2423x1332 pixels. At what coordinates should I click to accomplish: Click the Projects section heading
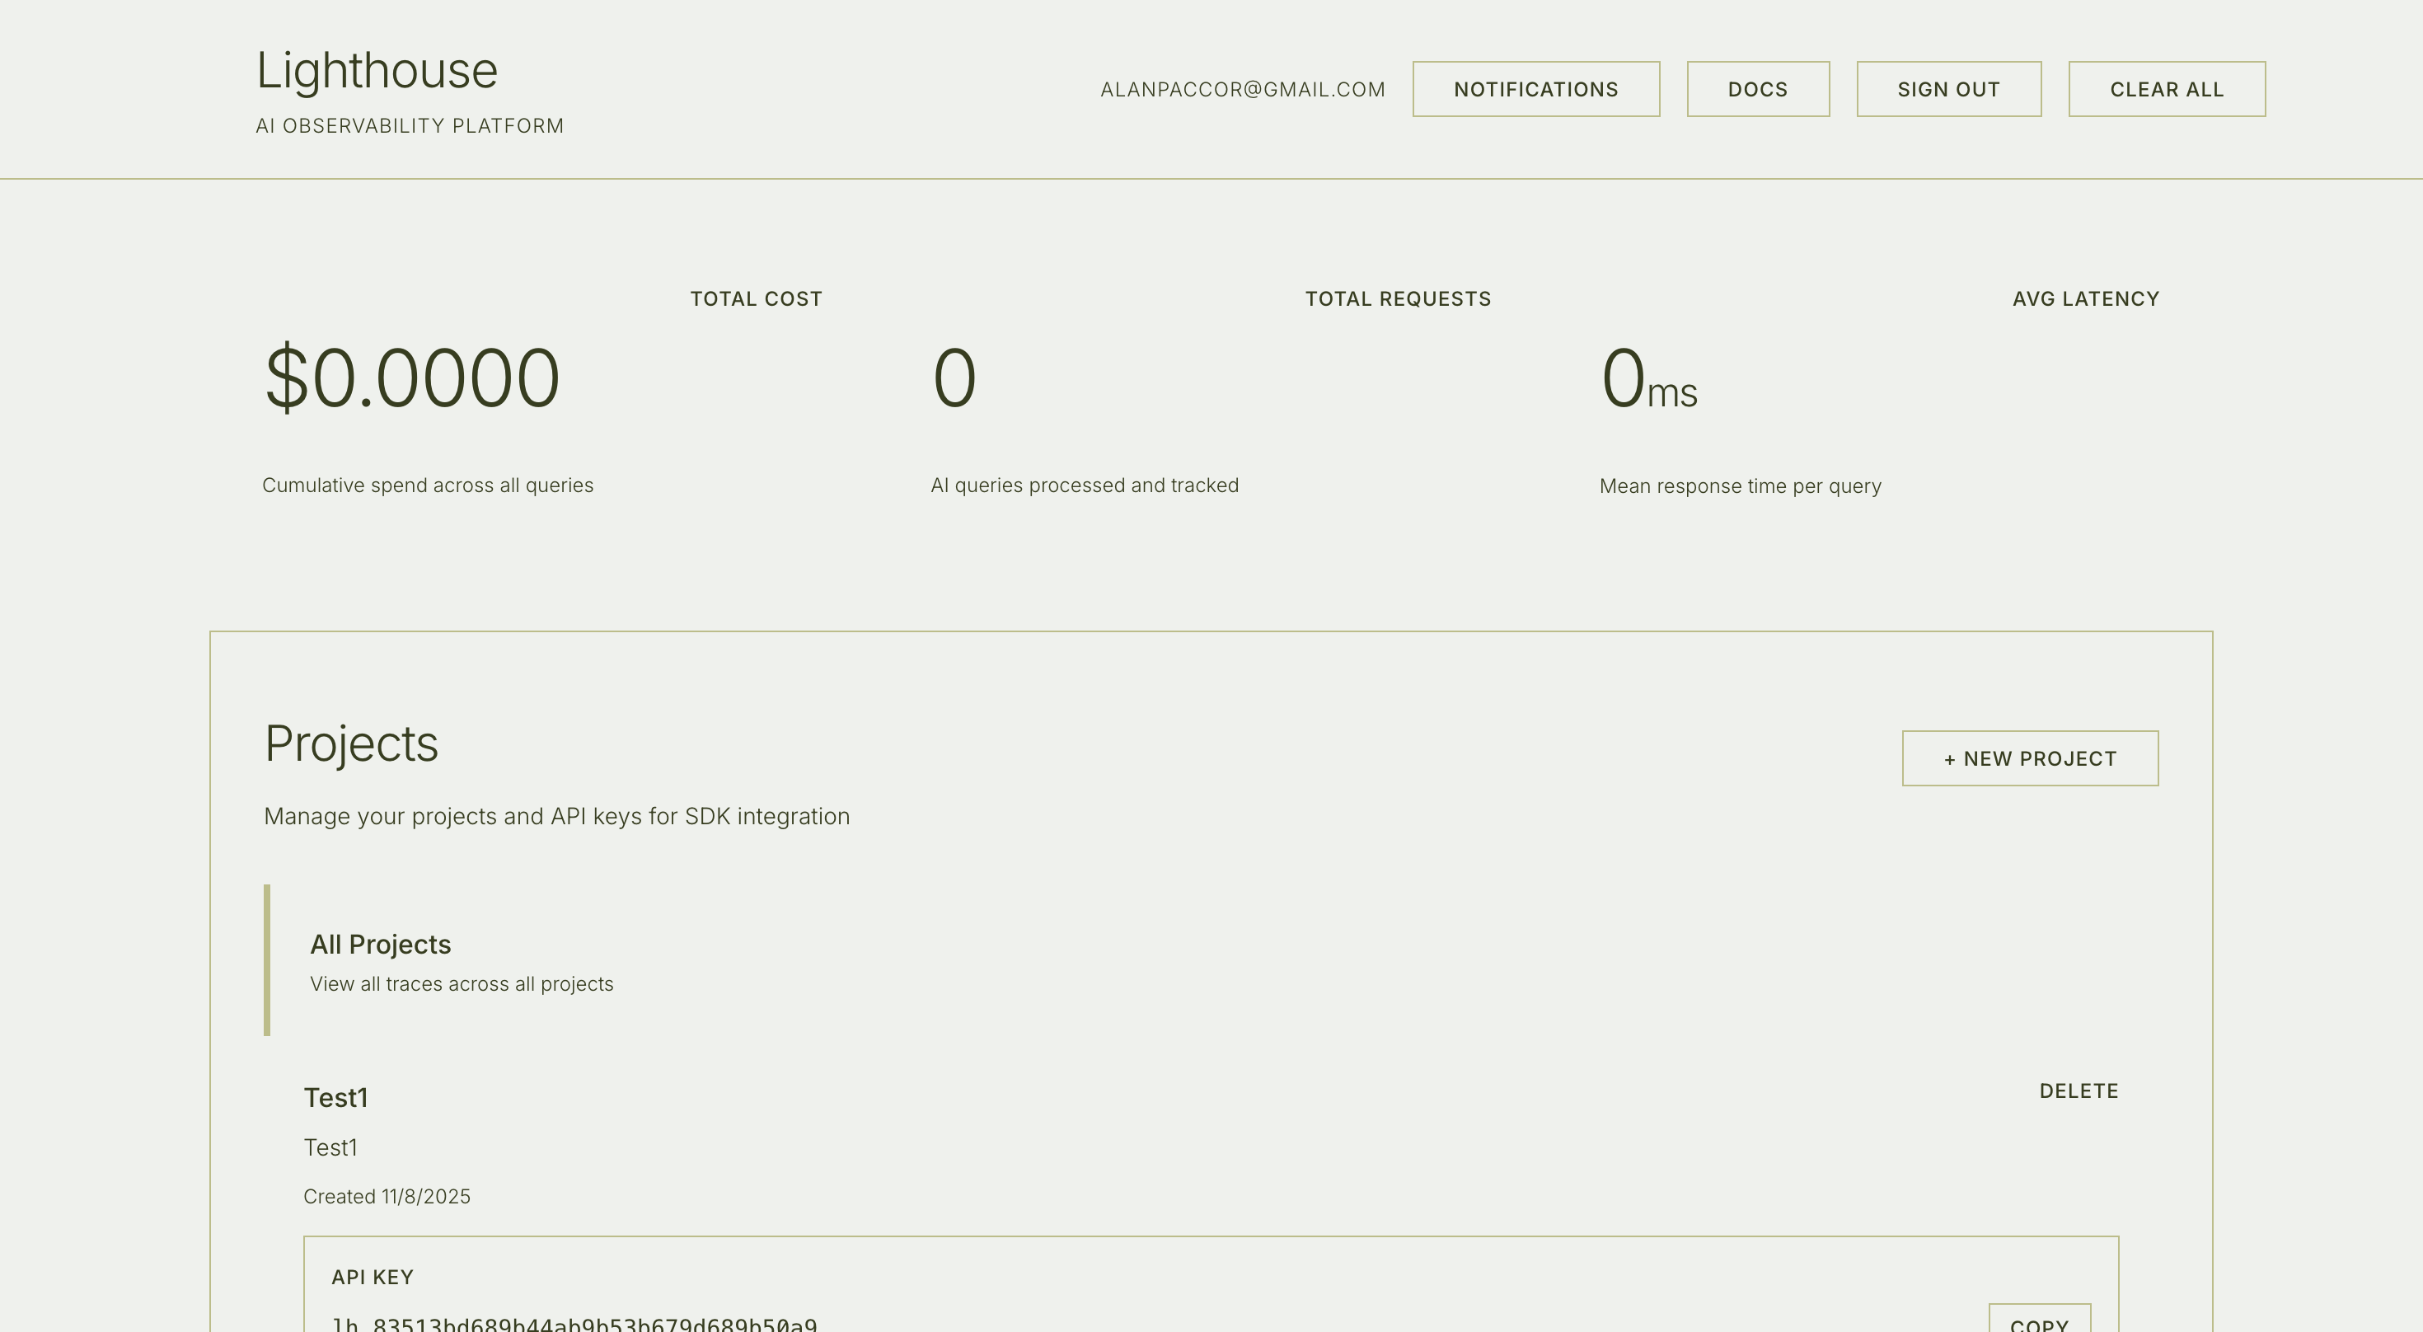tap(351, 744)
